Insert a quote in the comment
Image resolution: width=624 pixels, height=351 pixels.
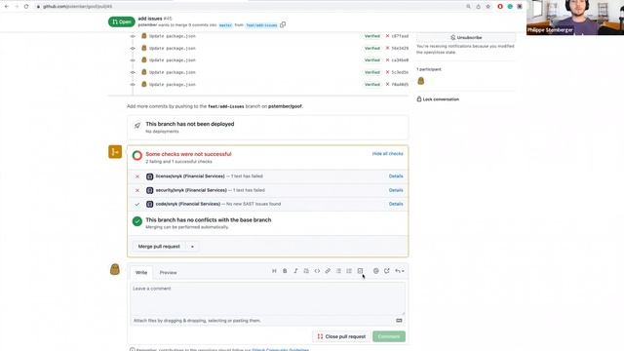306,271
